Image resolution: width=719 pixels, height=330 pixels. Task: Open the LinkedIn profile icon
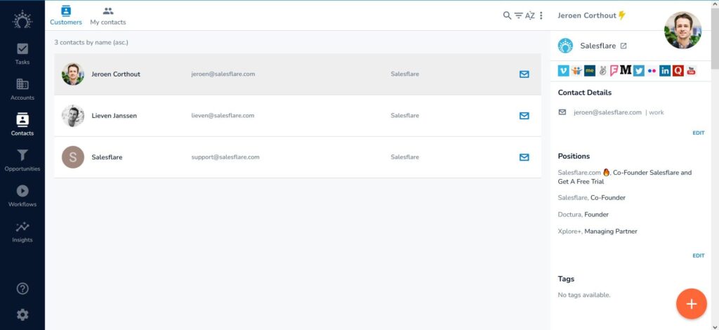click(665, 71)
